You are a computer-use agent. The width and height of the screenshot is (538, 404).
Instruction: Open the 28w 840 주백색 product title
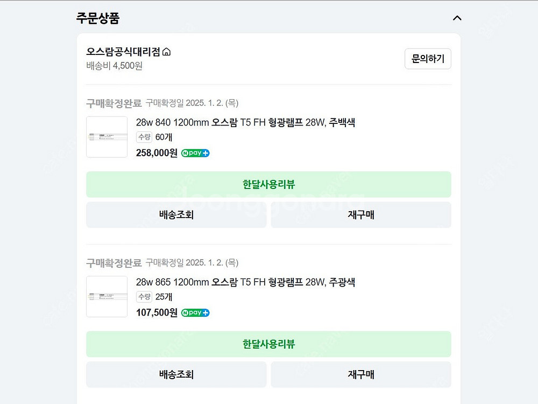[x=245, y=123]
